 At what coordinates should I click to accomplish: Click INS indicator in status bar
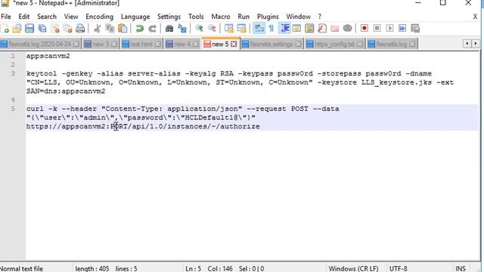(461, 268)
